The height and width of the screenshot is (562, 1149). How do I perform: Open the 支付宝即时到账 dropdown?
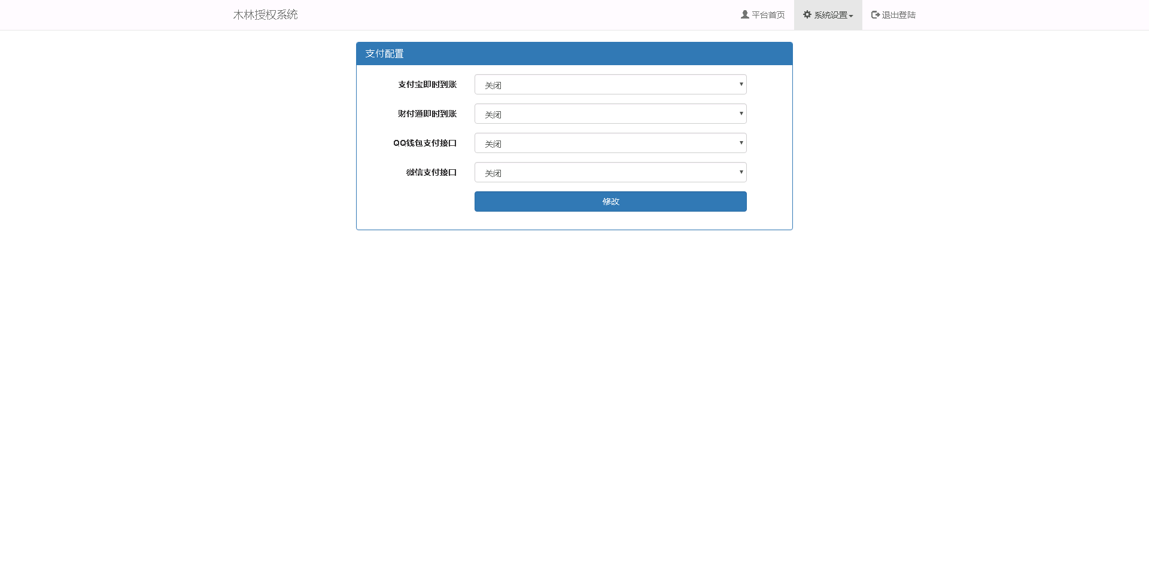610,84
